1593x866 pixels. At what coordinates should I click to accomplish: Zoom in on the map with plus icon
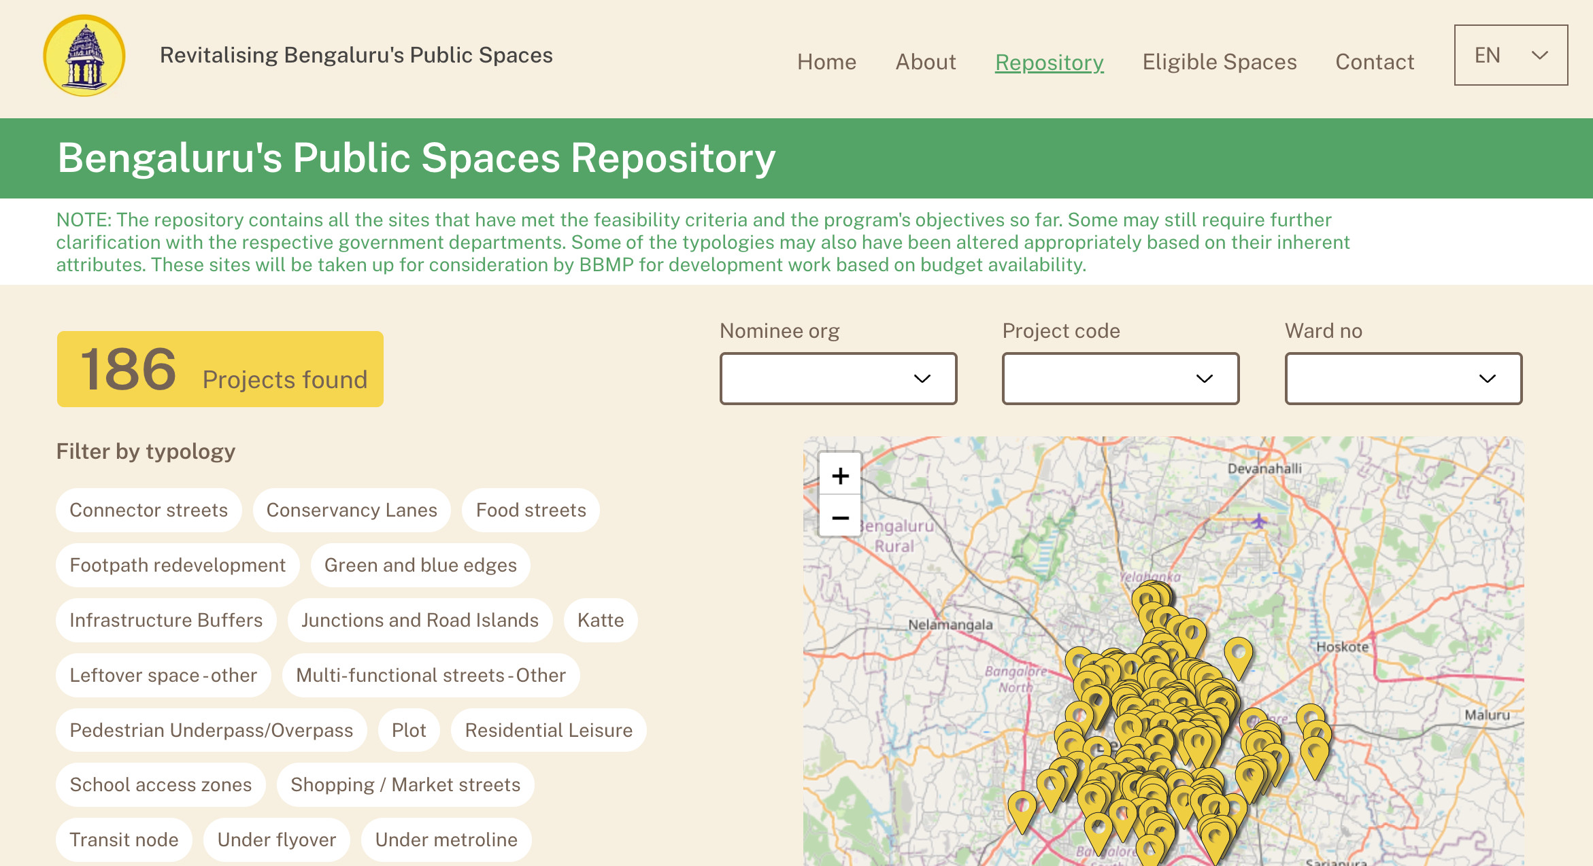(x=840, y=475)
